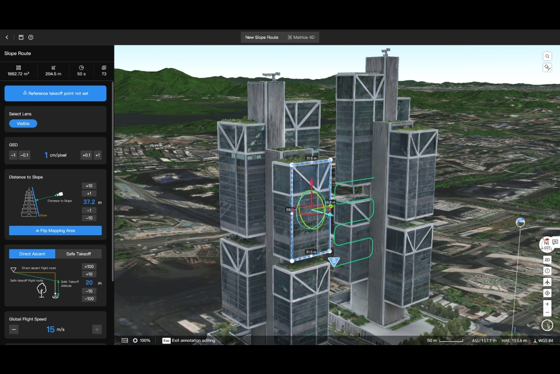Save the route with the floppy icon
Screen dimensions: 560x374
pos(21,37)
